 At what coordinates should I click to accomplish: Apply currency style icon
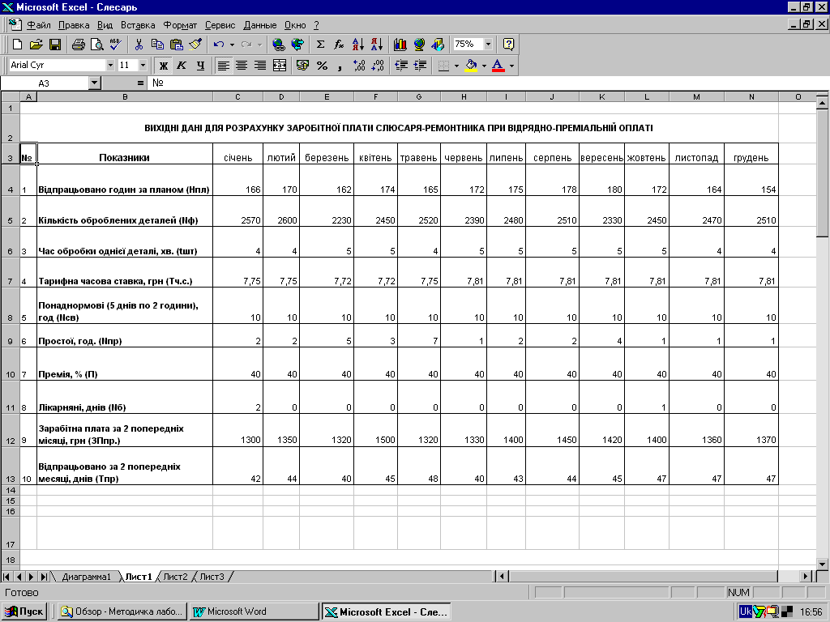[303, 66]
